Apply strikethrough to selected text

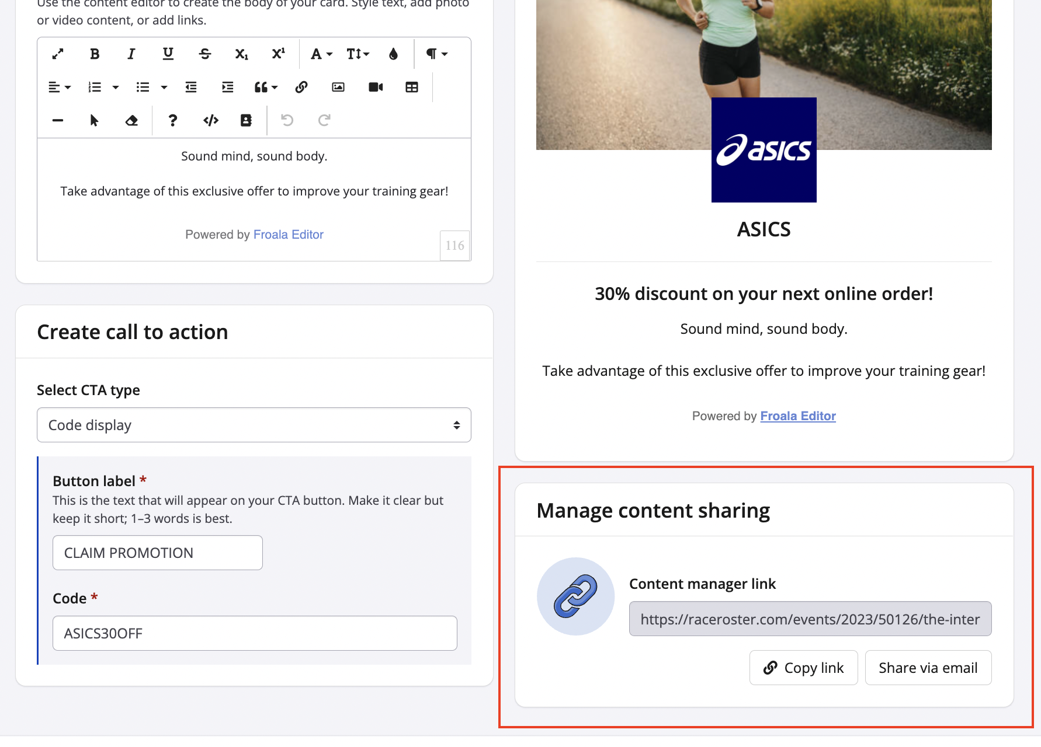tap(204, 54)
